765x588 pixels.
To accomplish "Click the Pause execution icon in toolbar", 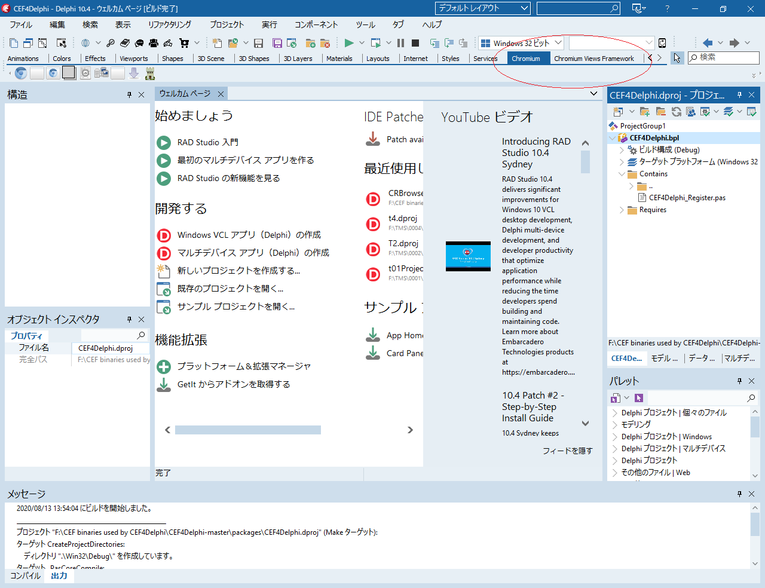I will (x=400, y=42).
